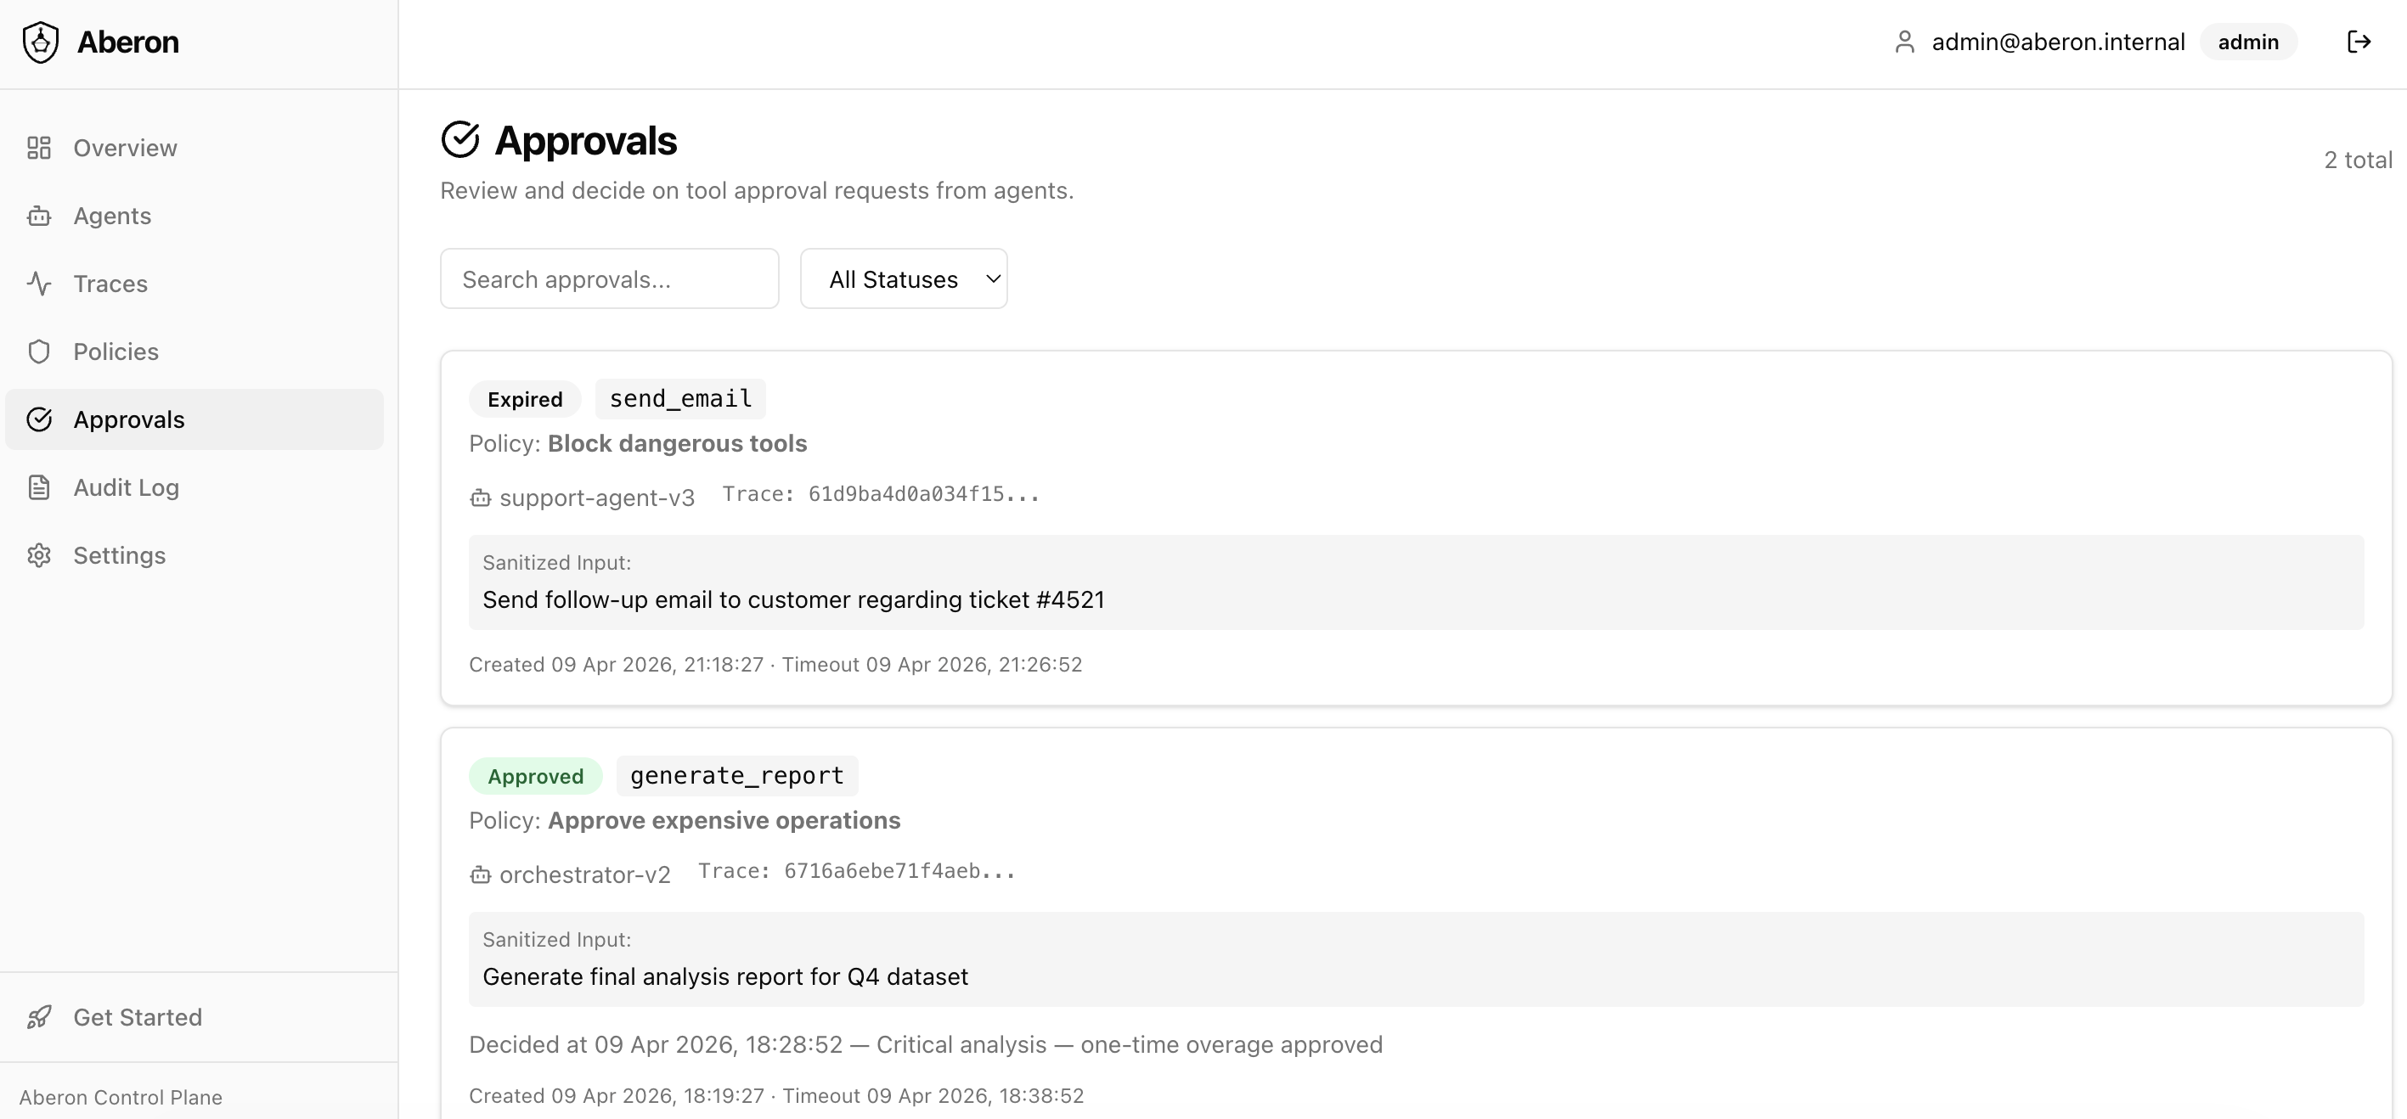The image size is (2407, 1119).
Task: Open the All Statuses filter dropdown
Action: (903, 279)
